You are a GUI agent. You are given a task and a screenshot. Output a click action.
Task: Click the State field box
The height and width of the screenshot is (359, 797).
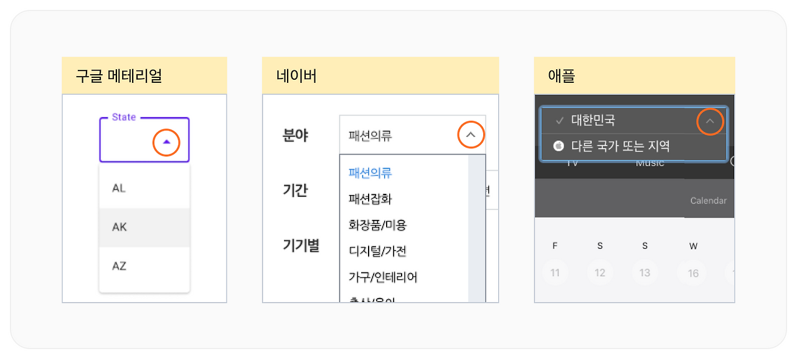(x=144, y=140)
